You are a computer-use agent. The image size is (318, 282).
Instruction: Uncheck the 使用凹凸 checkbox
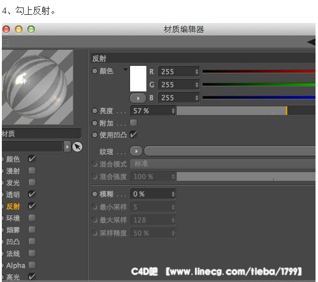pos(133,135)
